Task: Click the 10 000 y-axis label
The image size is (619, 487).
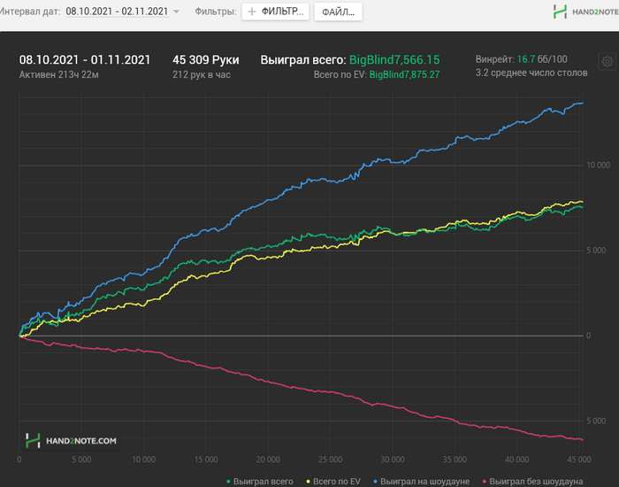Action: 598,166
